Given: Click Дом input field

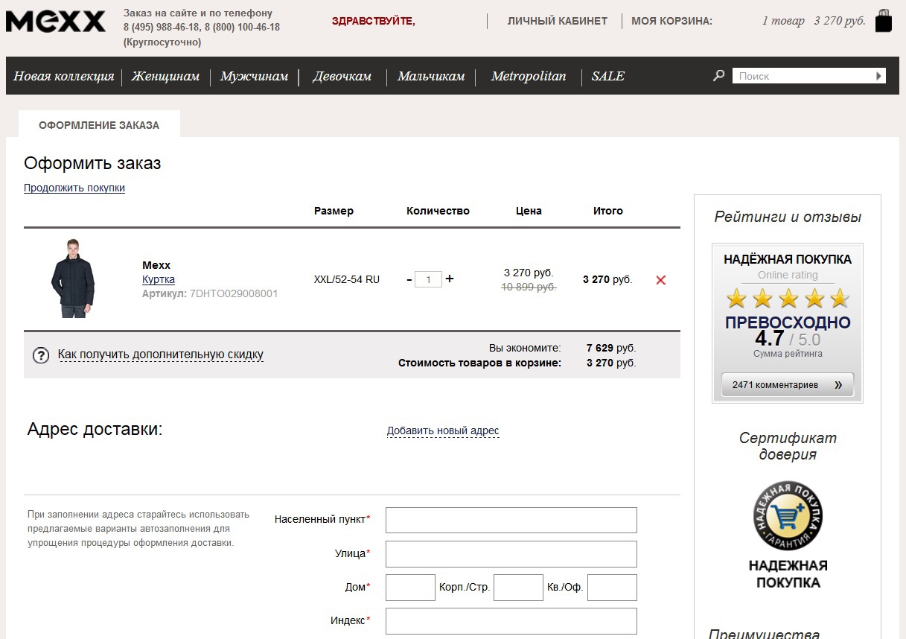Looking at the screenshot, I should (410, 587).
